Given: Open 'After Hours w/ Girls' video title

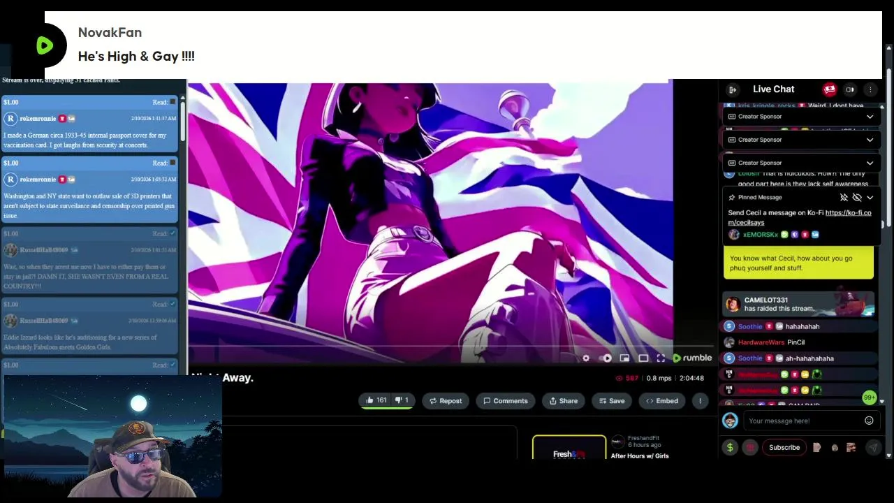Looking at the screenshot, I should click(640, 456).
